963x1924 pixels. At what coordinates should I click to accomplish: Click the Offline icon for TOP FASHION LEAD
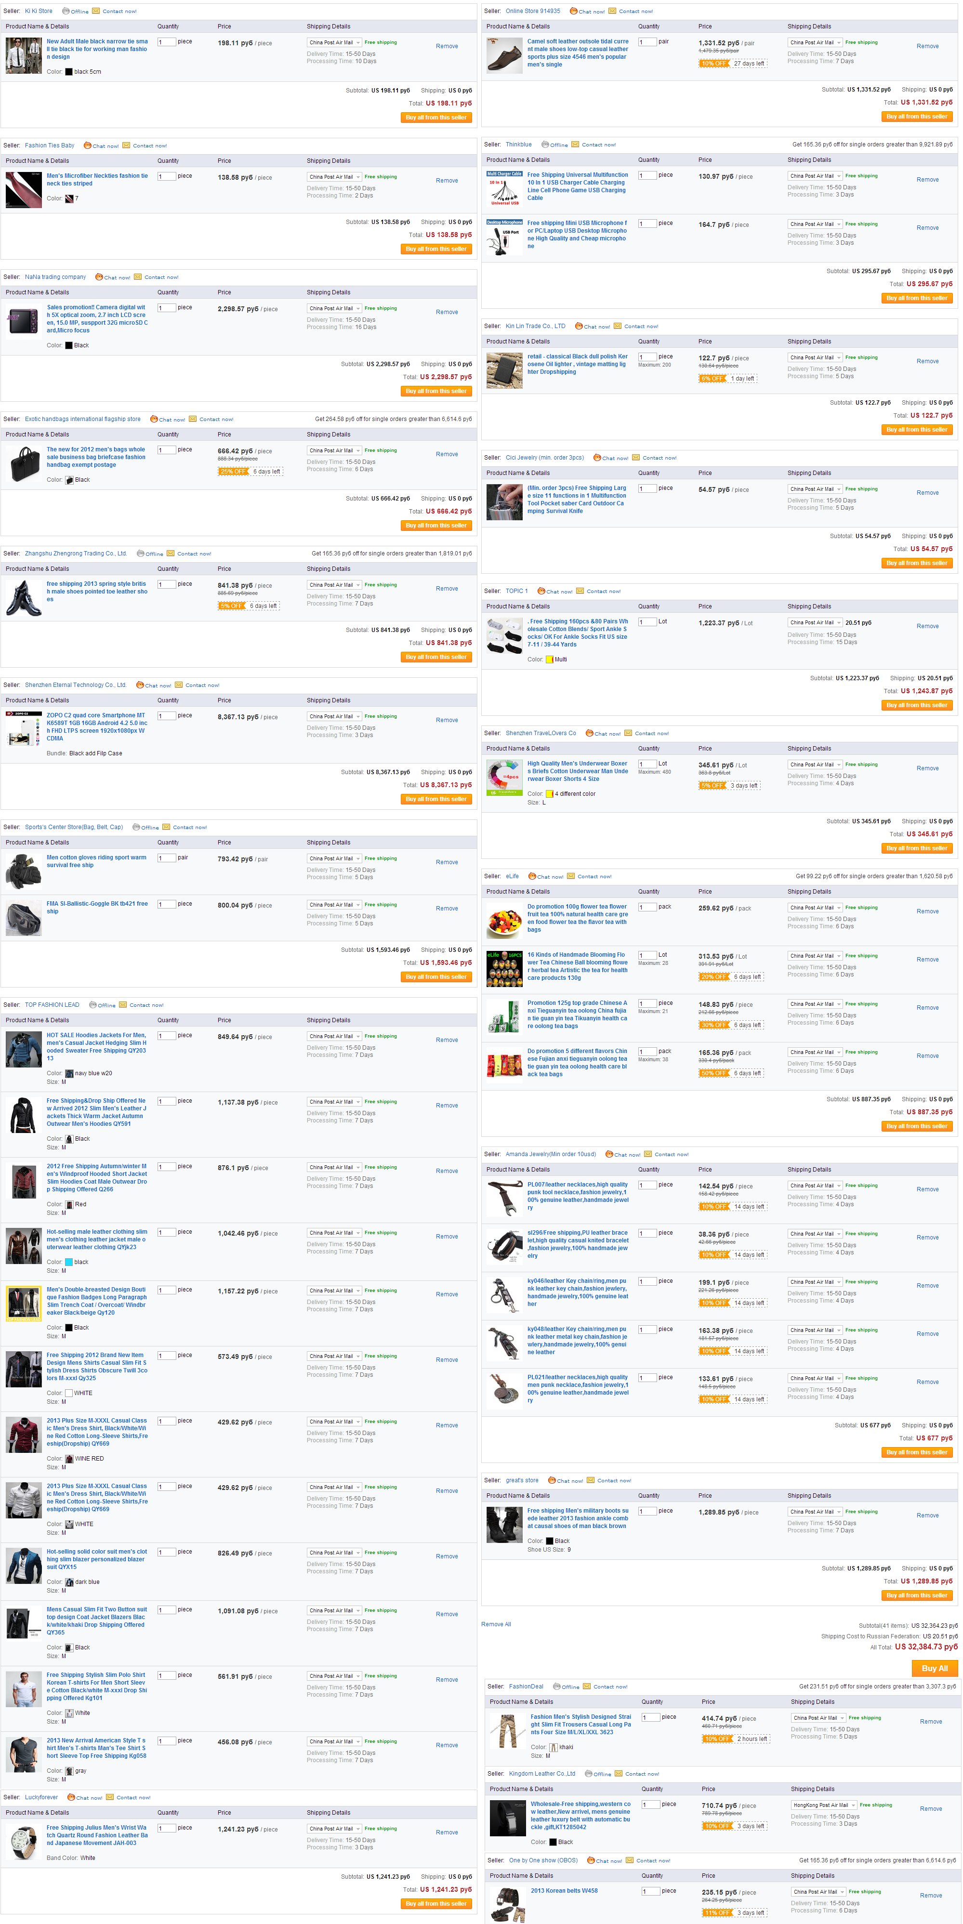[x=92, y=1004]
